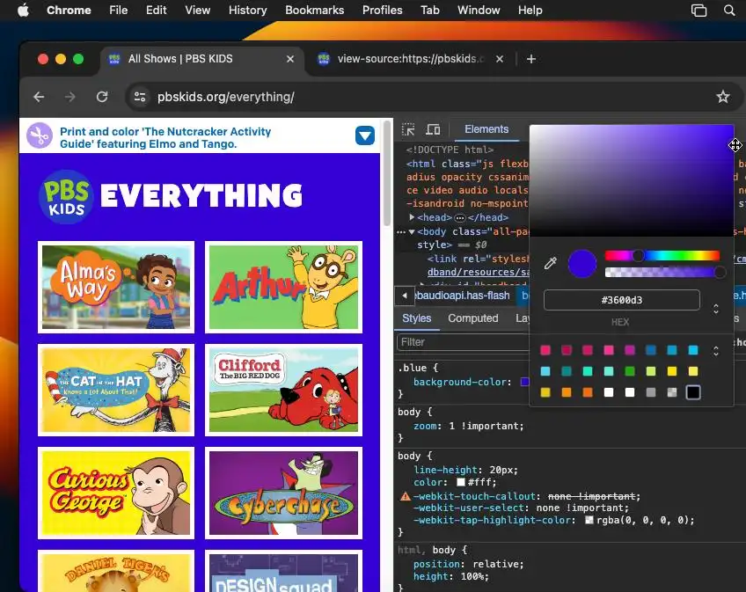This screenshot has width=746, height=592.
Task: Bookmark this page with the star icon
Action: click(723, 97)
